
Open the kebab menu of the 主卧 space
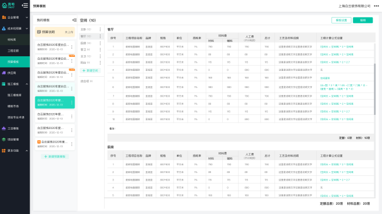[100, 29]
